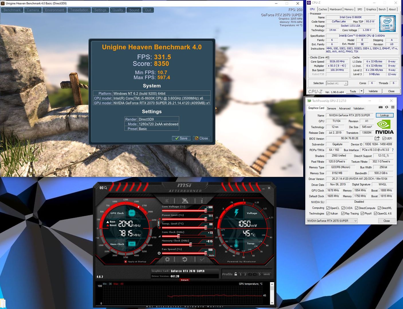
Task: Click the hardware monitor scrollbar down arrow
Action: [x=272, y=302]
